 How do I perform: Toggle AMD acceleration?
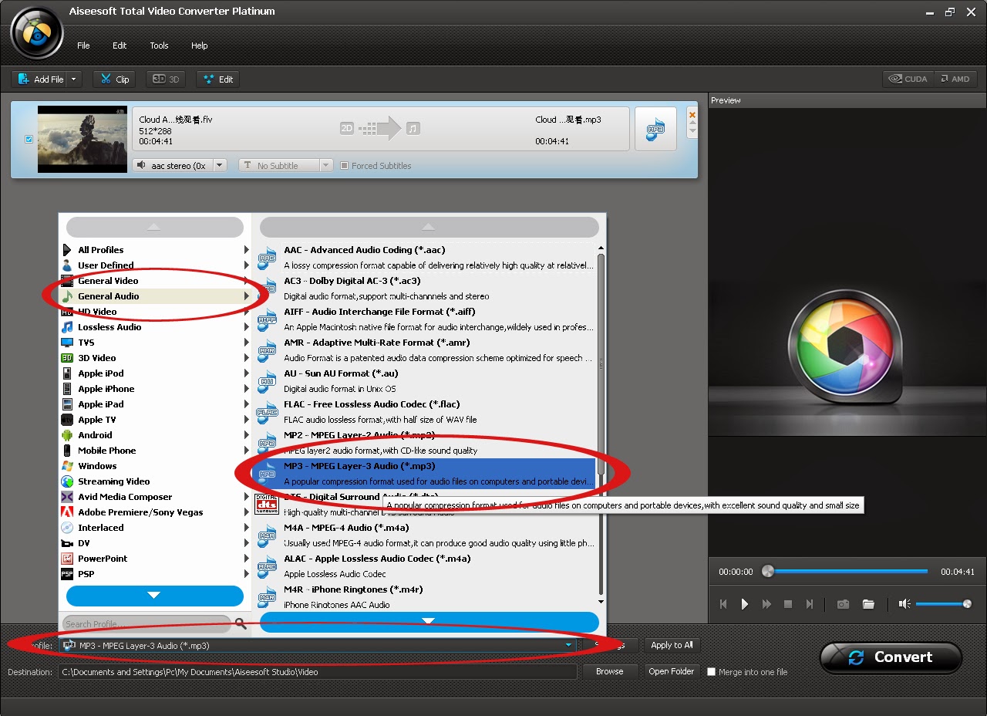[x=955, y=79]
